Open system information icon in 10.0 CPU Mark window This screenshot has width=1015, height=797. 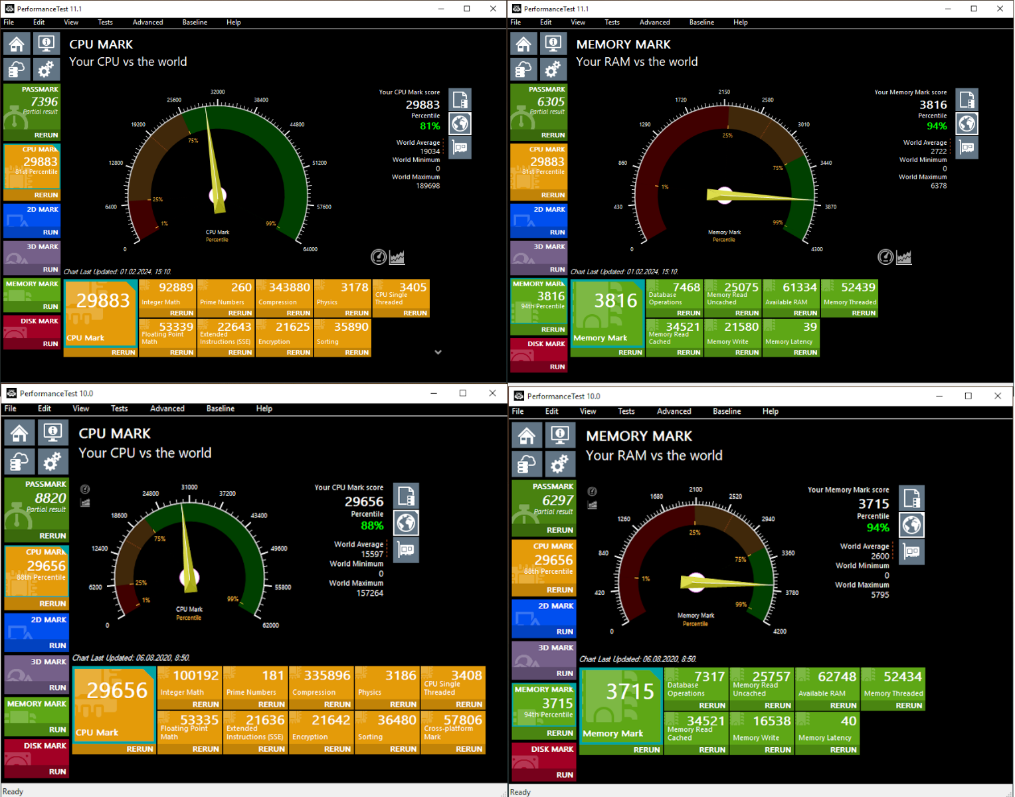tap(52, 433)
